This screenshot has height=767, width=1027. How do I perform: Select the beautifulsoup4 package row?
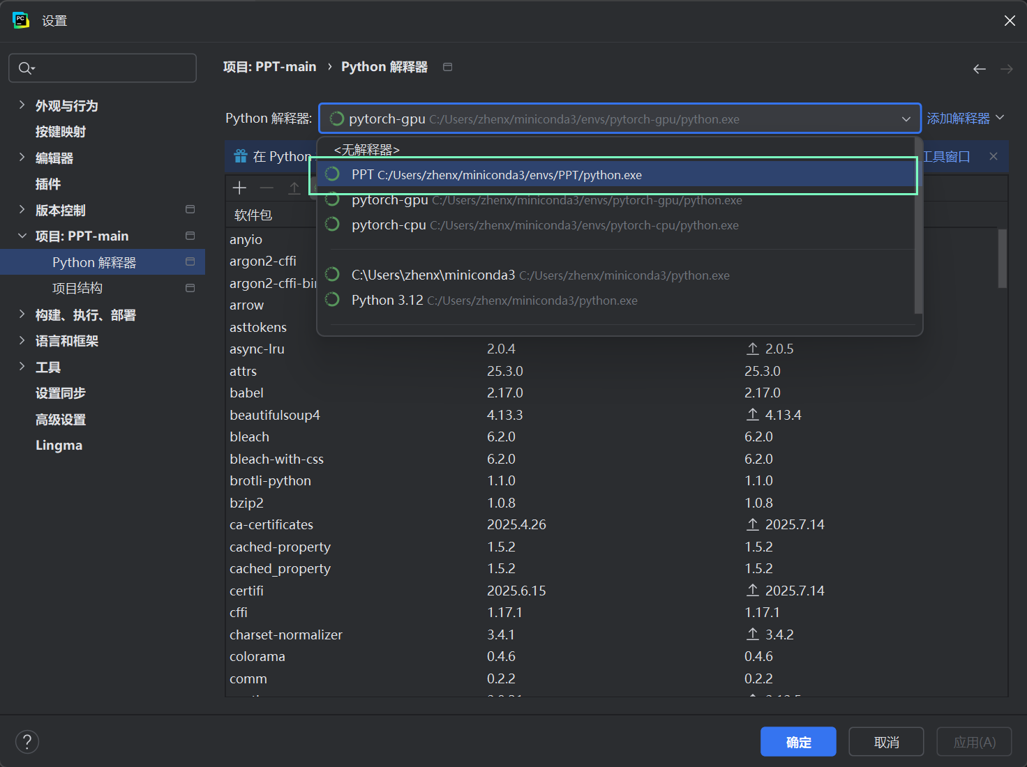coord(617,415)
